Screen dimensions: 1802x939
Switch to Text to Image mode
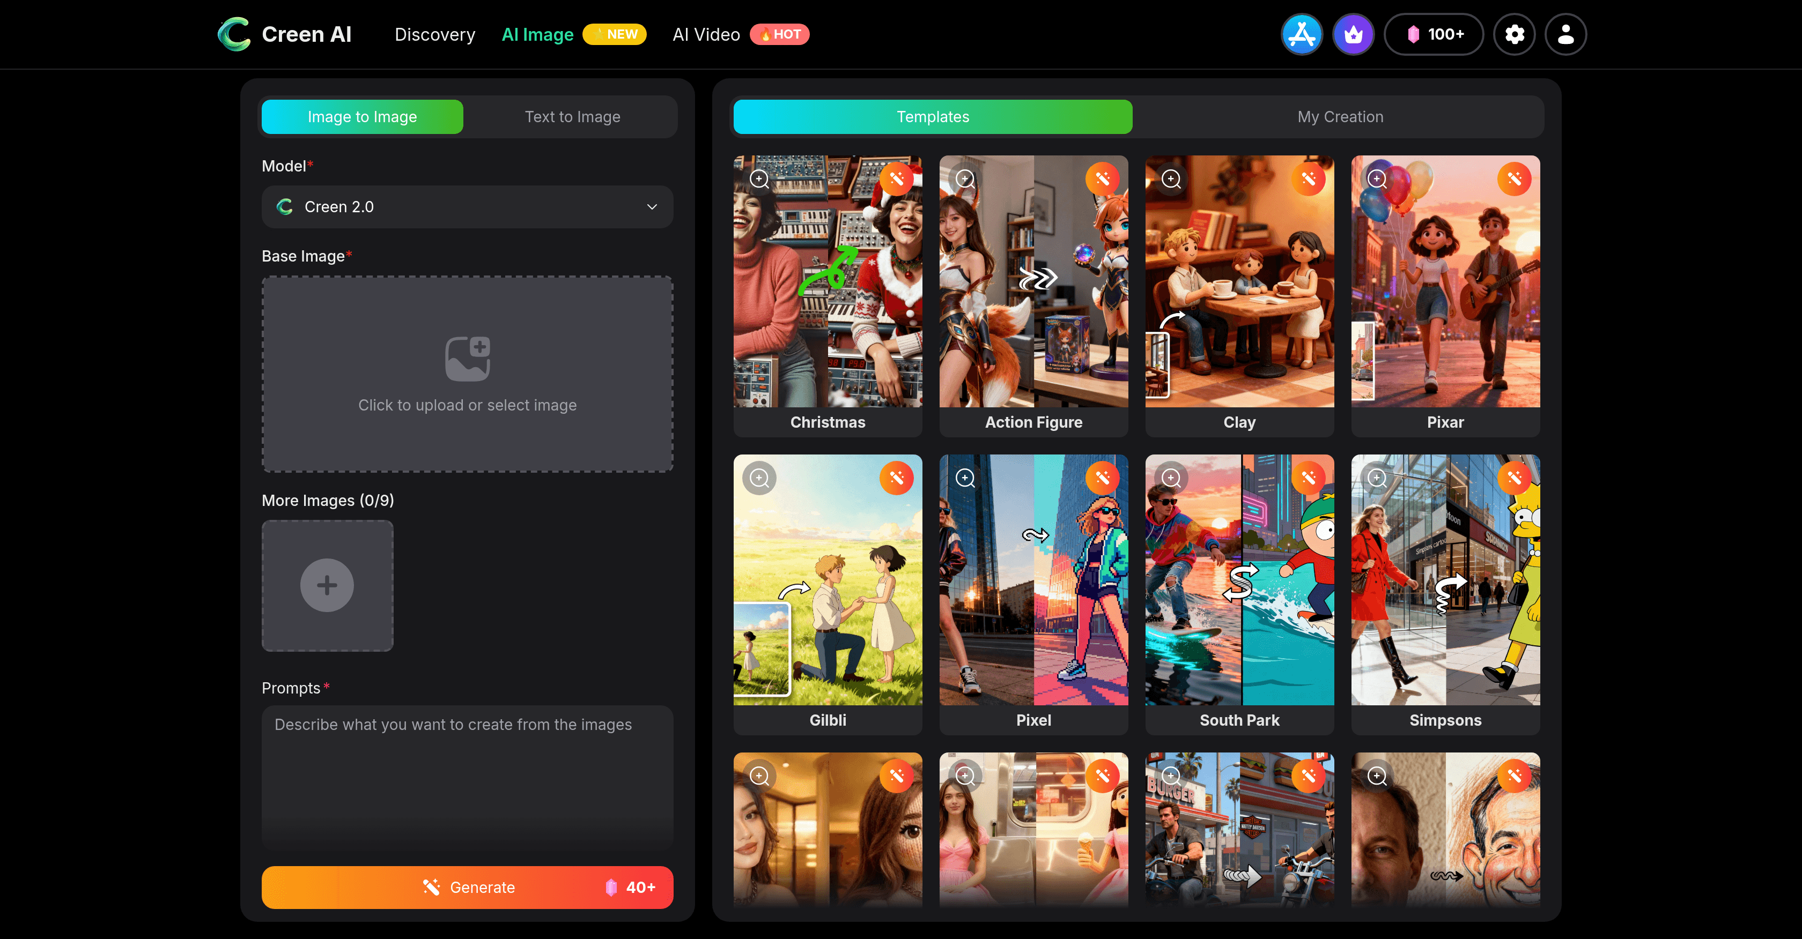(x=572, y=117)
